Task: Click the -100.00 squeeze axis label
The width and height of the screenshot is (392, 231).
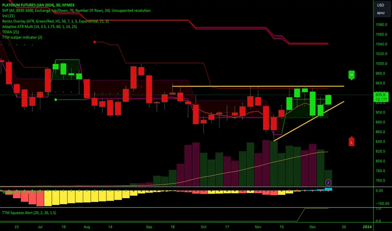Action: coord(382,204)
